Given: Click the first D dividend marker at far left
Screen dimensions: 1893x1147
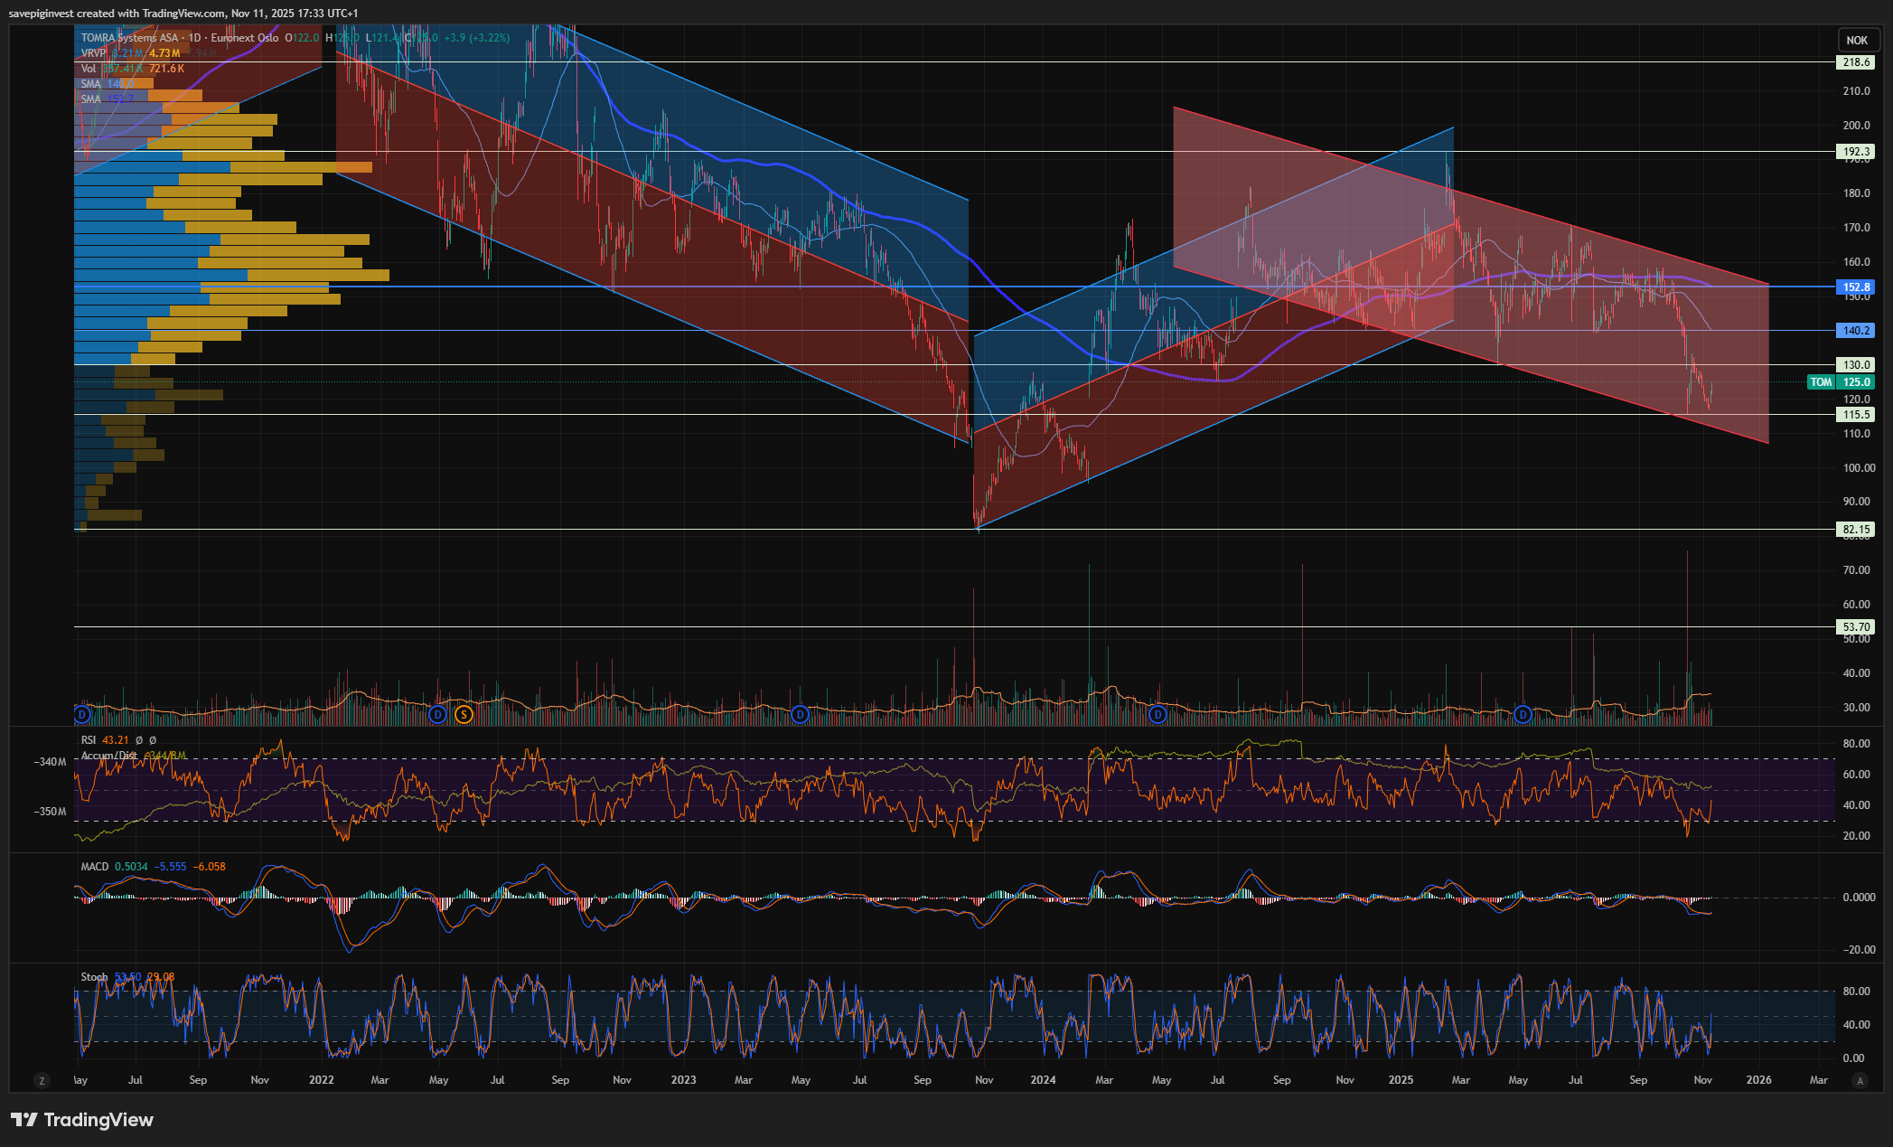Looking at the screenshot, I should 82,715.
